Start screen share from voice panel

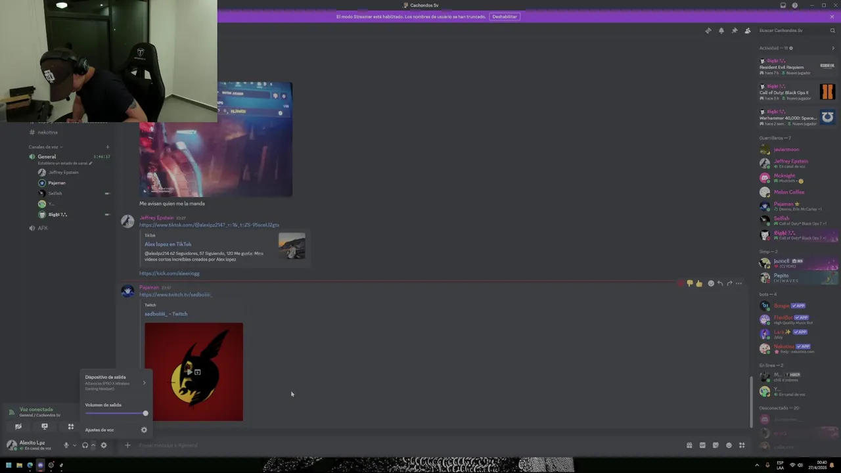coord(45,426)
